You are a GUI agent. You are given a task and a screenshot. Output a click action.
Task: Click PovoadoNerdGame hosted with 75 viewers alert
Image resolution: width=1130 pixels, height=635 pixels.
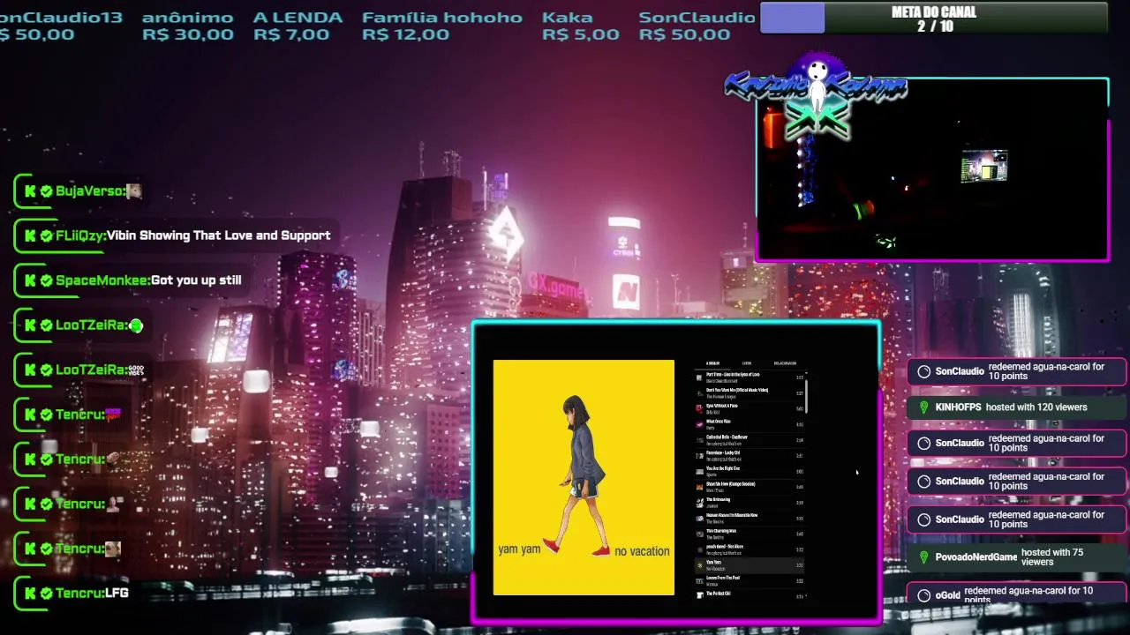click(x=1017, y=557)
